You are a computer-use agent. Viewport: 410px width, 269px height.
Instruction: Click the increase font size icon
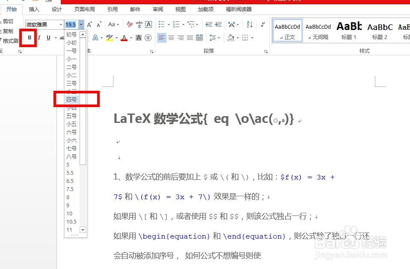(x=89, y=24)
